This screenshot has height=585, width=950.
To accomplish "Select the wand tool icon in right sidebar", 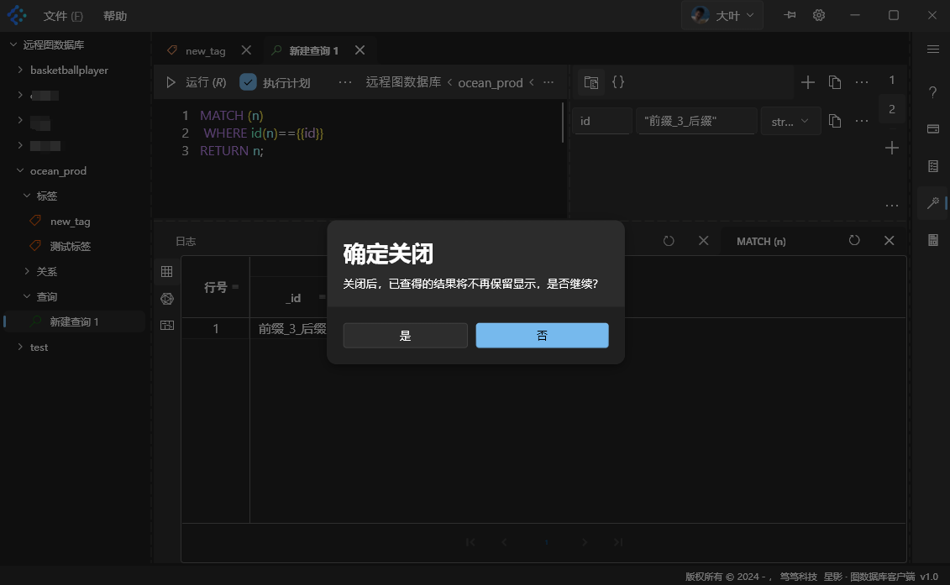I will [x=933, y=203].
